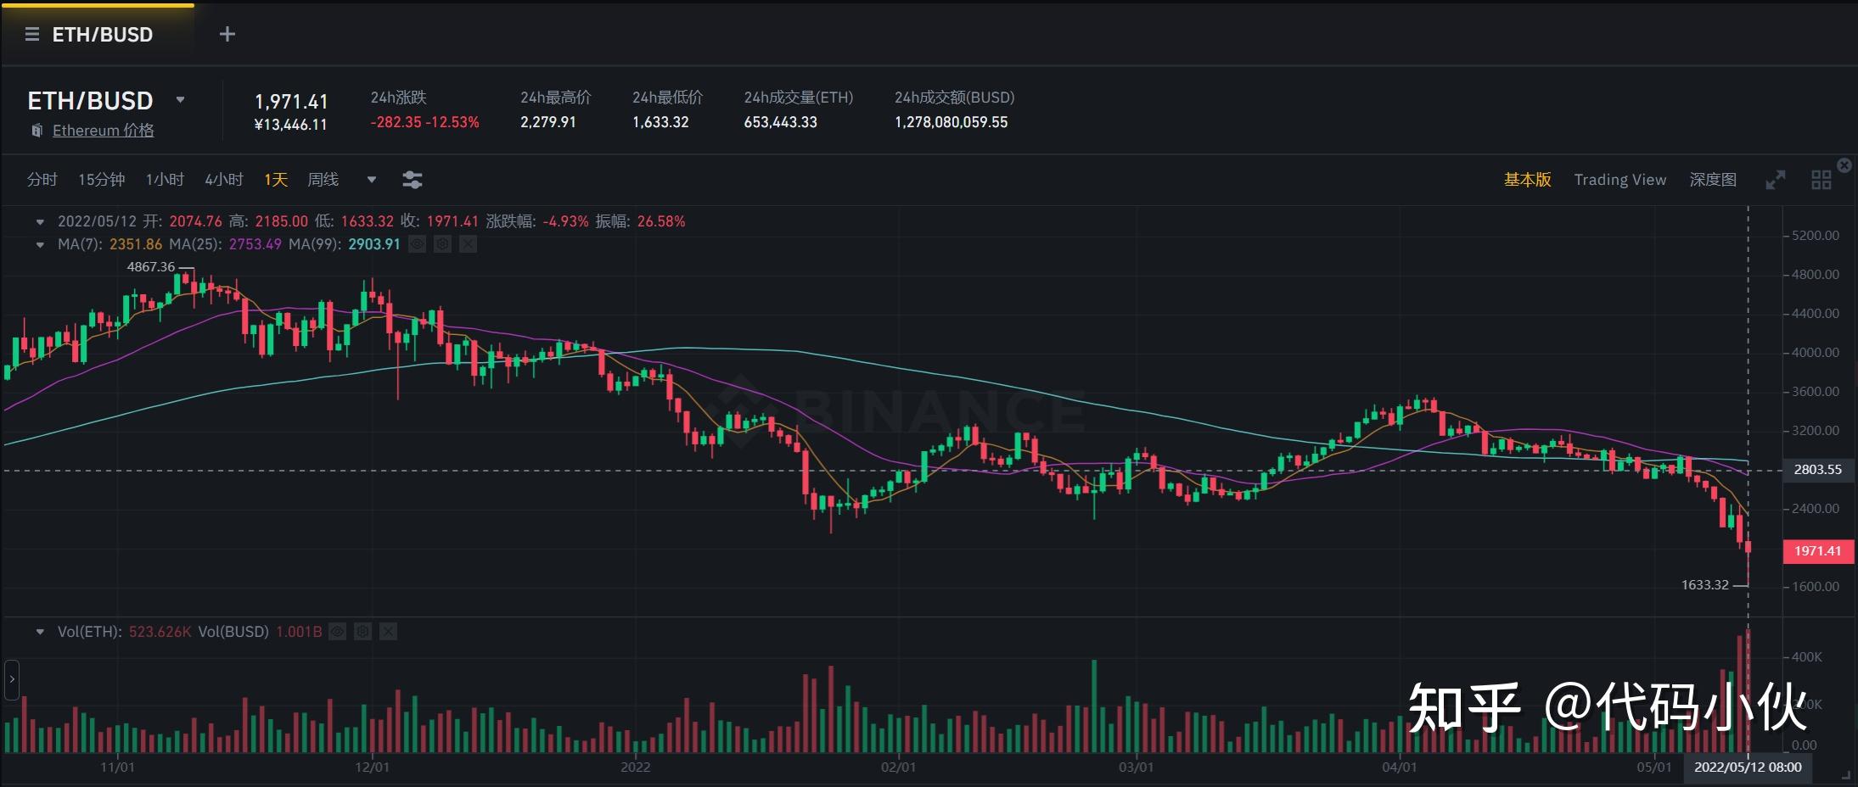This screenshot has height=787, width=1858.
Task: Click the crosshair date label 2022/05/12 08:00
Action: pyautogui.click(x=1748, y=767)
